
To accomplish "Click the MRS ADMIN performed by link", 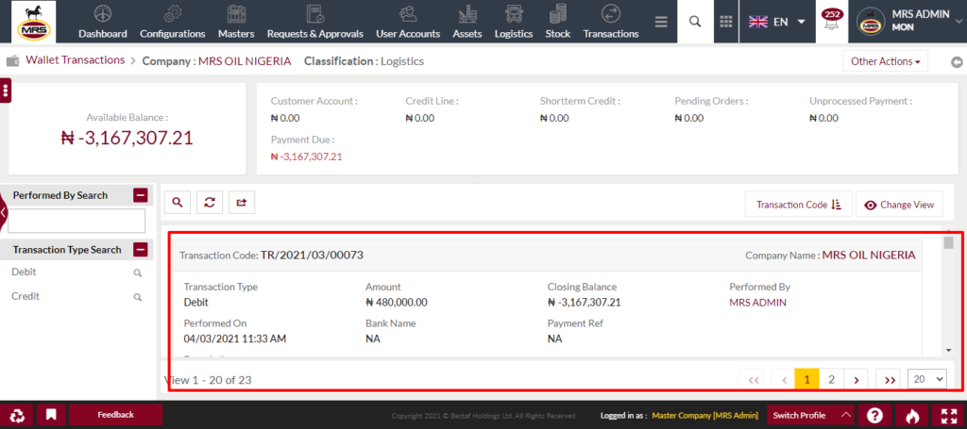I will (757, 303).
